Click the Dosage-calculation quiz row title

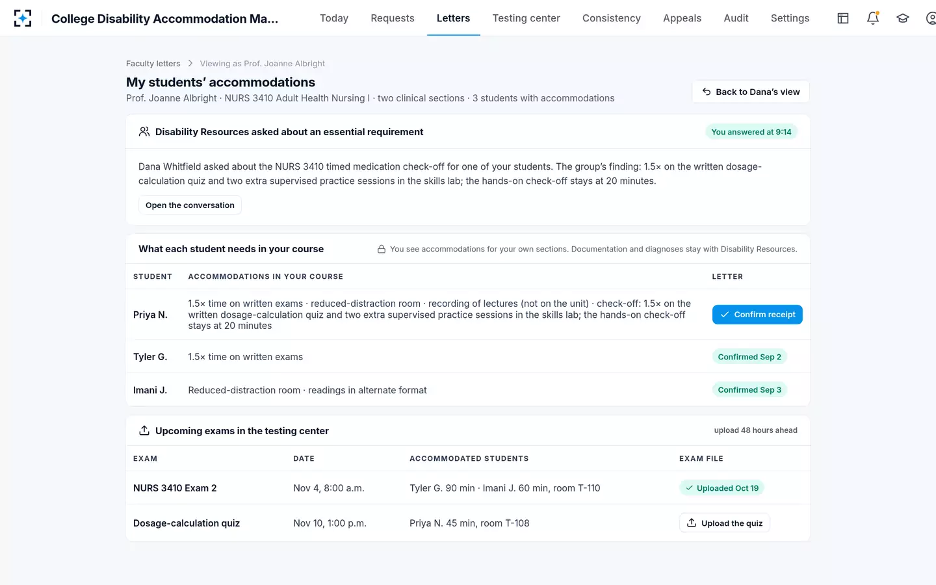click(187, 523)
